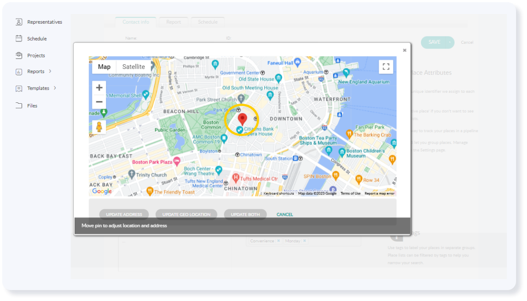The image size is (527, 301).
Task: Click the Government Center station marker
Action: click(263, 73)
